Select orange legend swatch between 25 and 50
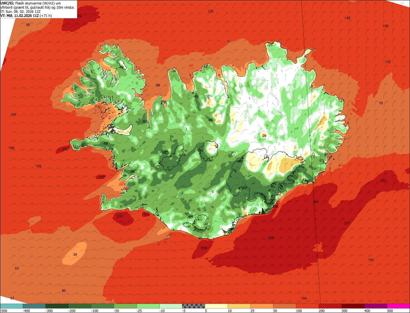The height and width of the screenshot is (313, 410). point(262,306)
